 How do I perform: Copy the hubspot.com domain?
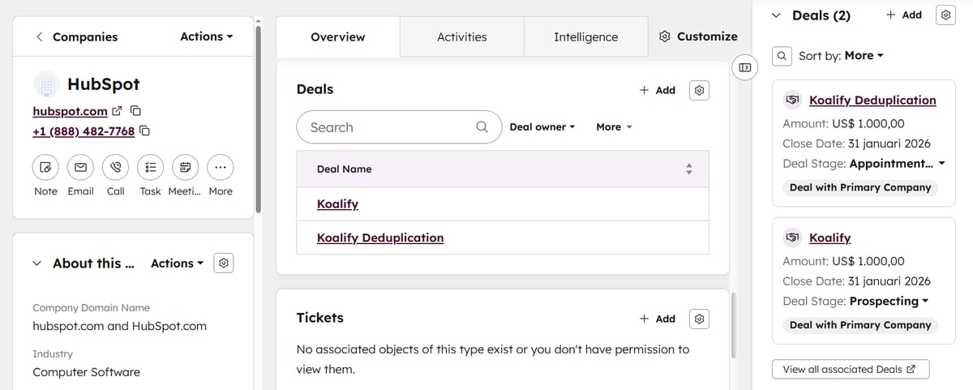[136, 111]
